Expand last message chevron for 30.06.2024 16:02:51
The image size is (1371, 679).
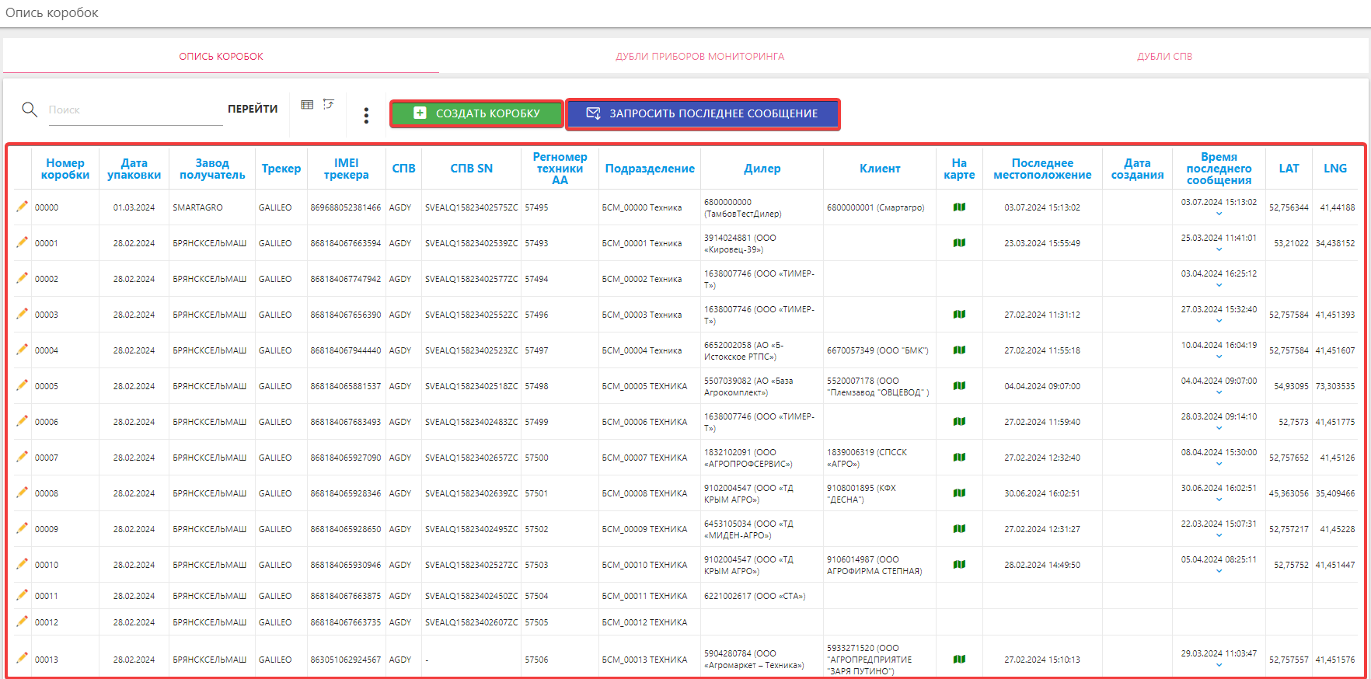pyautogui.click(x=1219, y=500)
